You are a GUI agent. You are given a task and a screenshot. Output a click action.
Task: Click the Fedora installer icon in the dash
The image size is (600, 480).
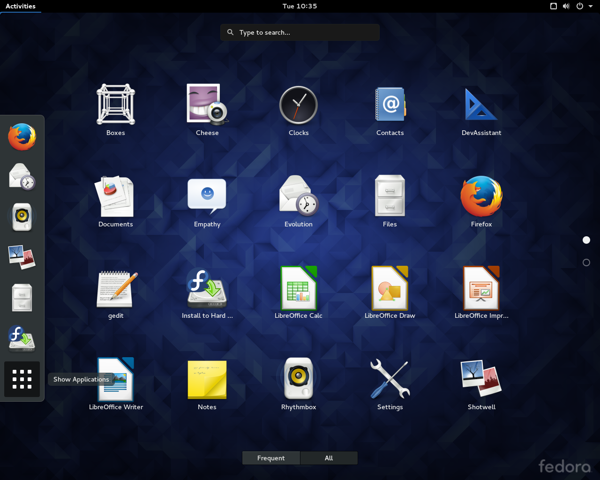pyautogui.click(x=22, y=338)
